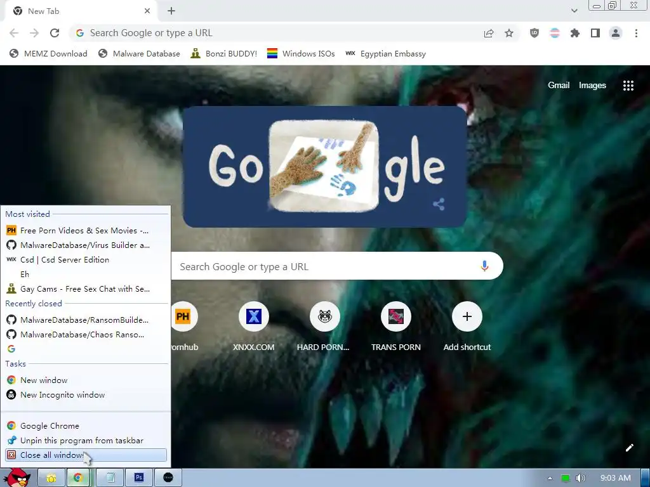
Task: Click the 9:03 AM taskbar clock
Action: point(615,478)
